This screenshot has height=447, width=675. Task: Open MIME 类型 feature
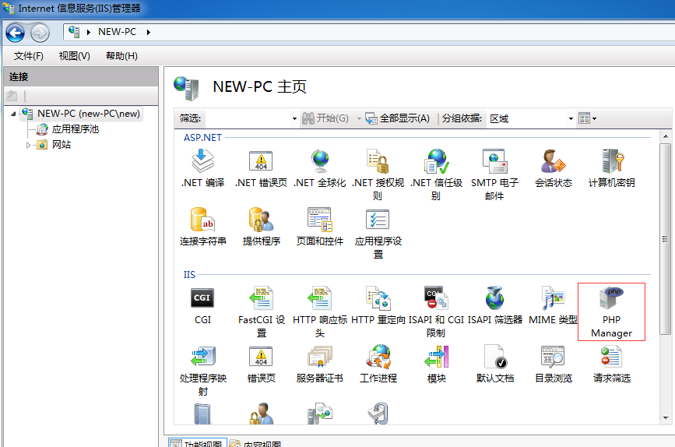[554, 305]
